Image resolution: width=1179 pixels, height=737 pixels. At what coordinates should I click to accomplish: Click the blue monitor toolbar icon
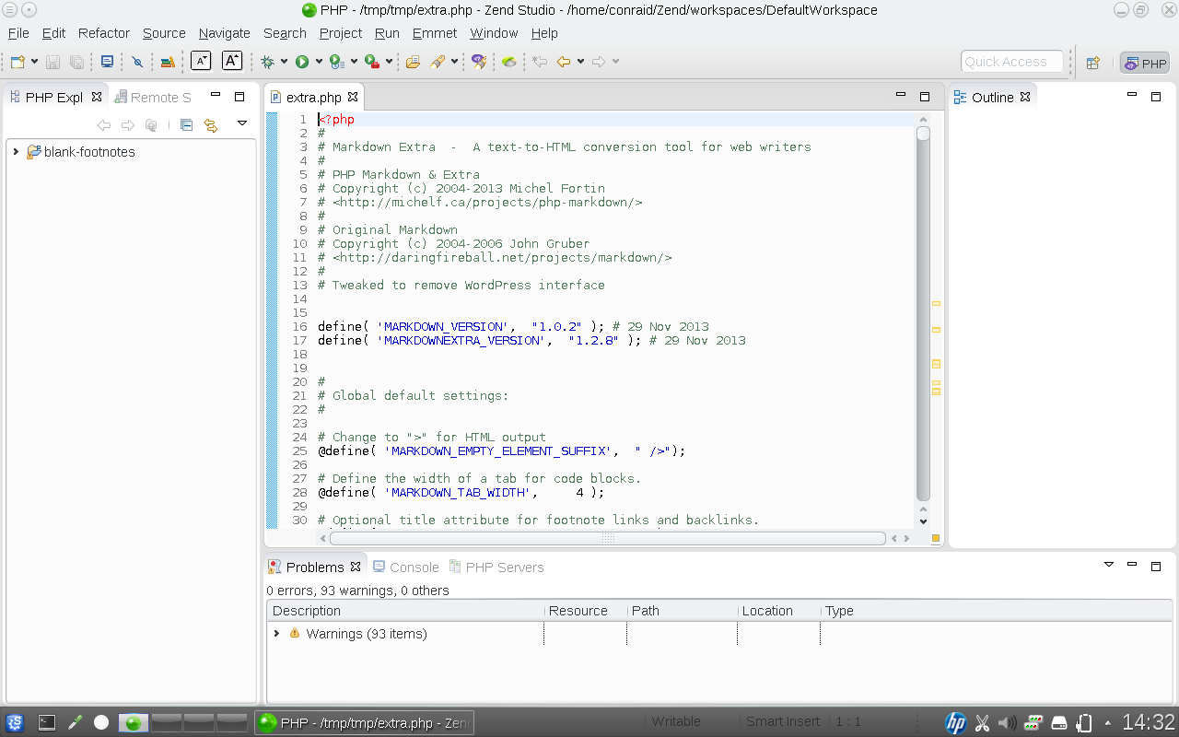(107, 62)
